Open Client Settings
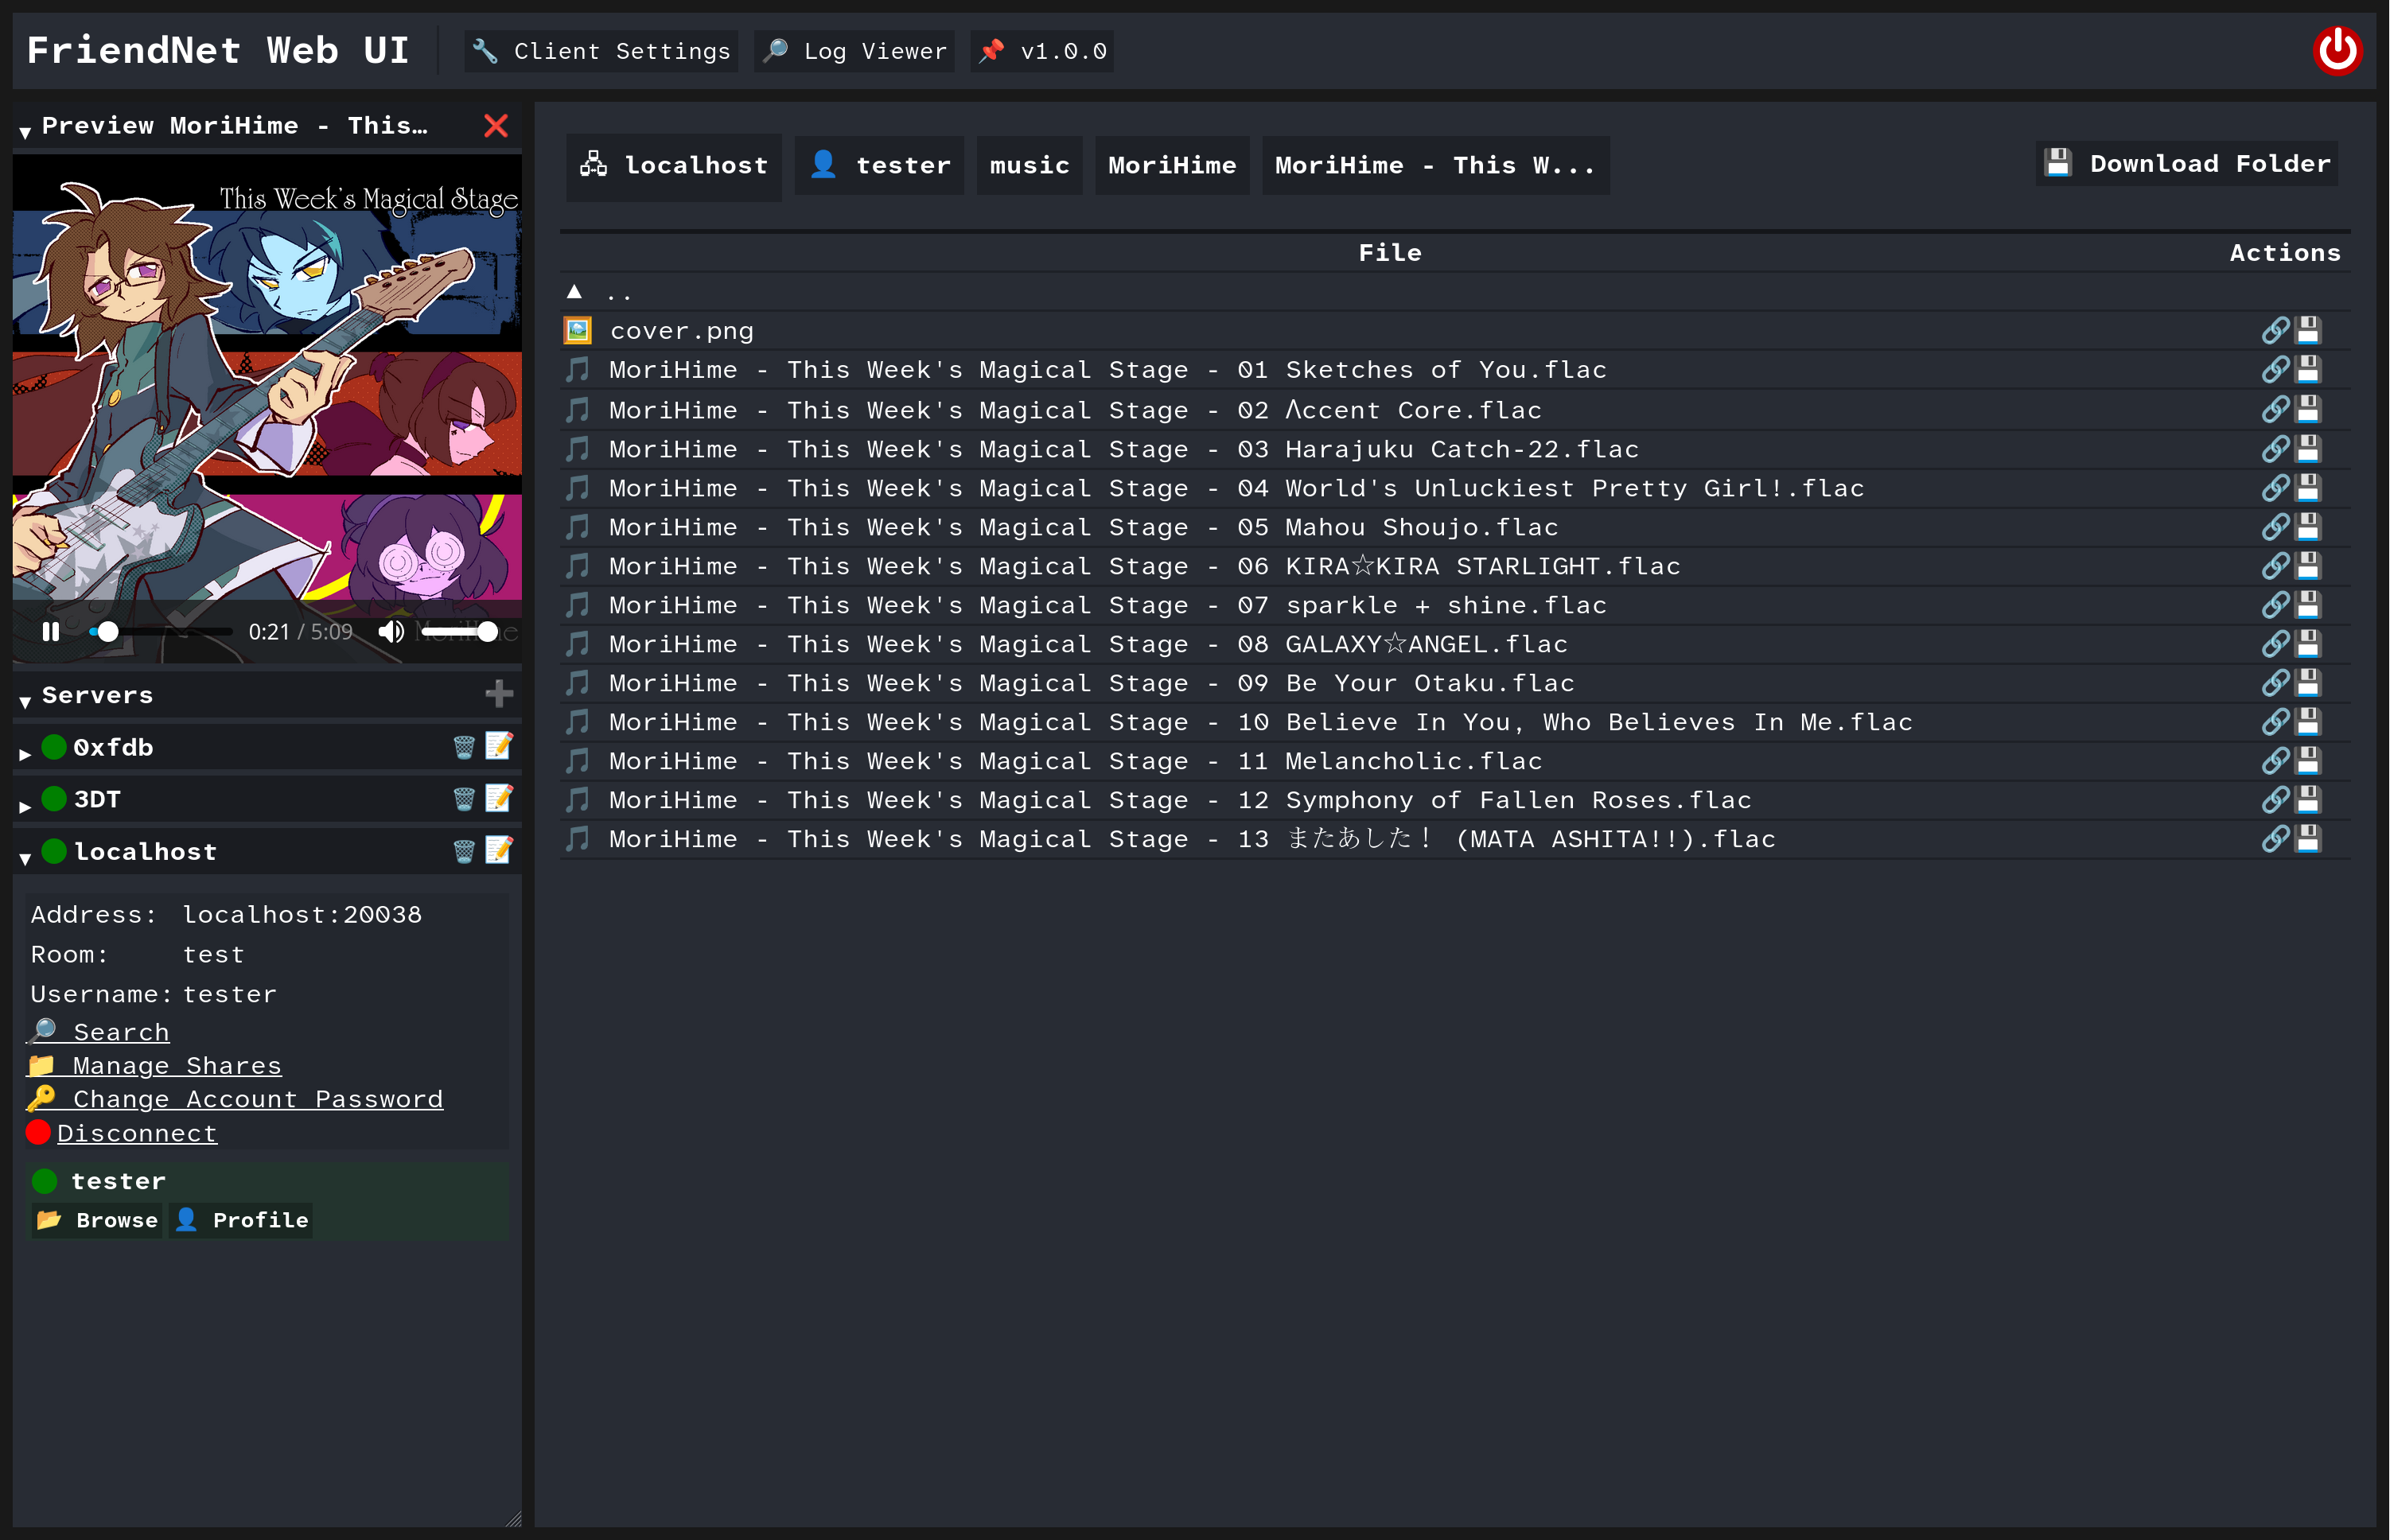Image resolution: width=2390 pixels, height=1540 pixels. [x=600, y=50]
